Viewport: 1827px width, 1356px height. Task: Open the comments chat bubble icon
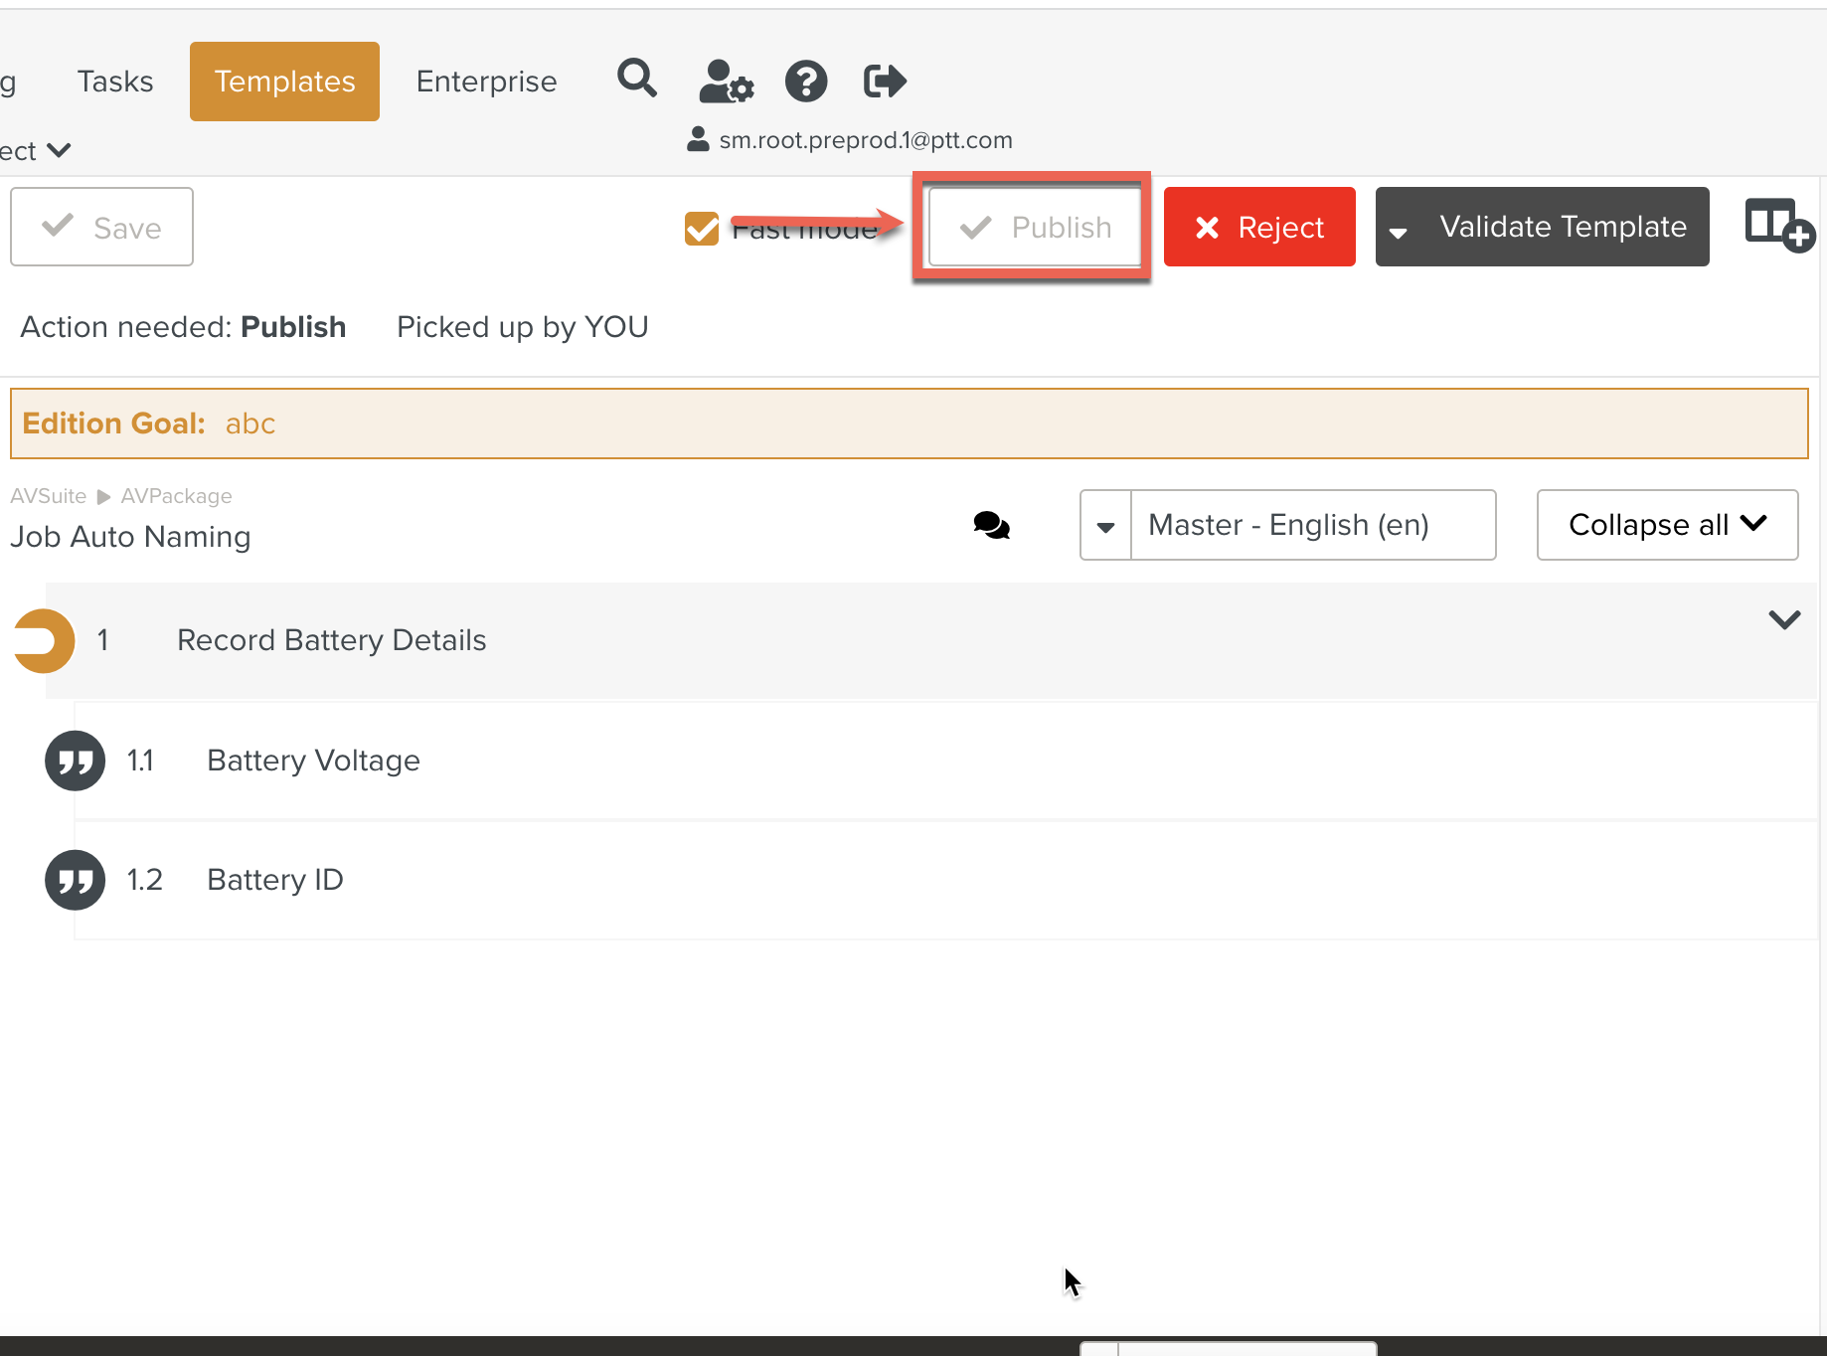[x=991, y=525]
